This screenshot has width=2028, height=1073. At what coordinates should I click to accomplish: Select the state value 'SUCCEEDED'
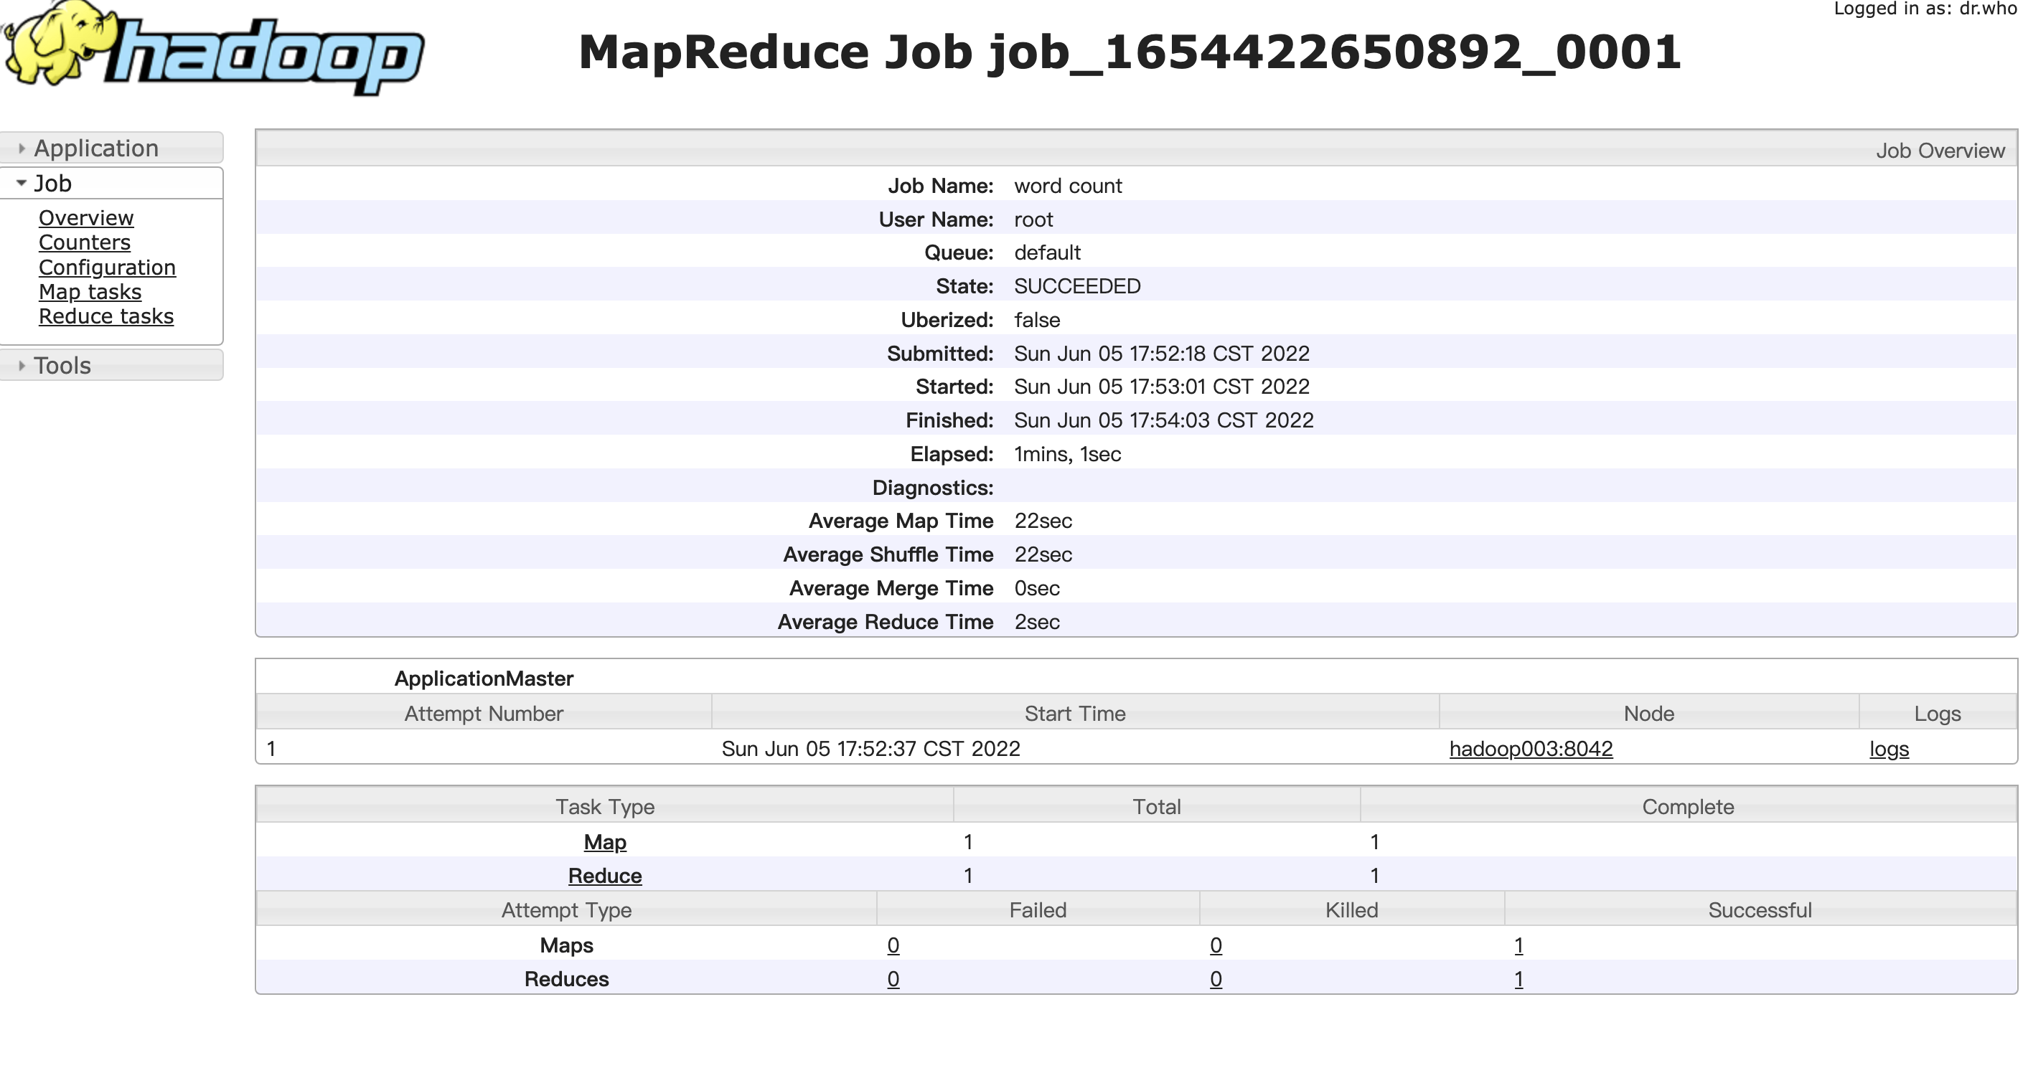1077,286
